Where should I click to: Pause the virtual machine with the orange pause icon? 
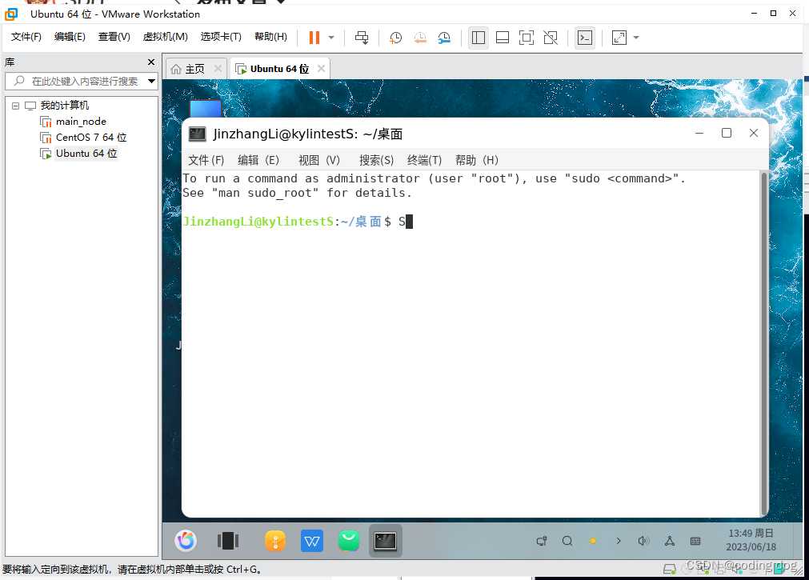(314, 37)
